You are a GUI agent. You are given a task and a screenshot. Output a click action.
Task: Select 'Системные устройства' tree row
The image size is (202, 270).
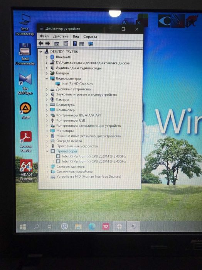click(74, 172)
